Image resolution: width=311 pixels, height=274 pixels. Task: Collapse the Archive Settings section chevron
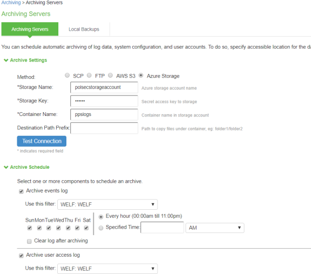point(6,60)
